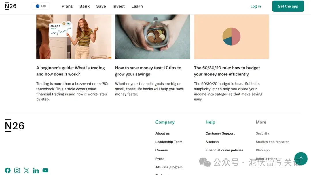
Task: Open the Leadership Team link
Action: point(169,142)
